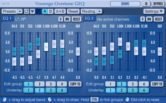This screenshot has width=166, height=103.
Task: Select EQ 1 Edit group 2
Action: pos(40,84)
